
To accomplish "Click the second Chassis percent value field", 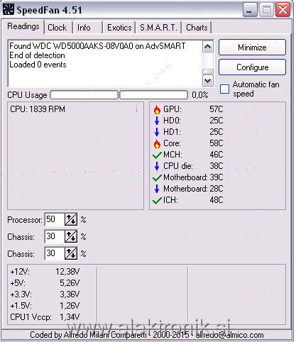I will click(55, 253).
